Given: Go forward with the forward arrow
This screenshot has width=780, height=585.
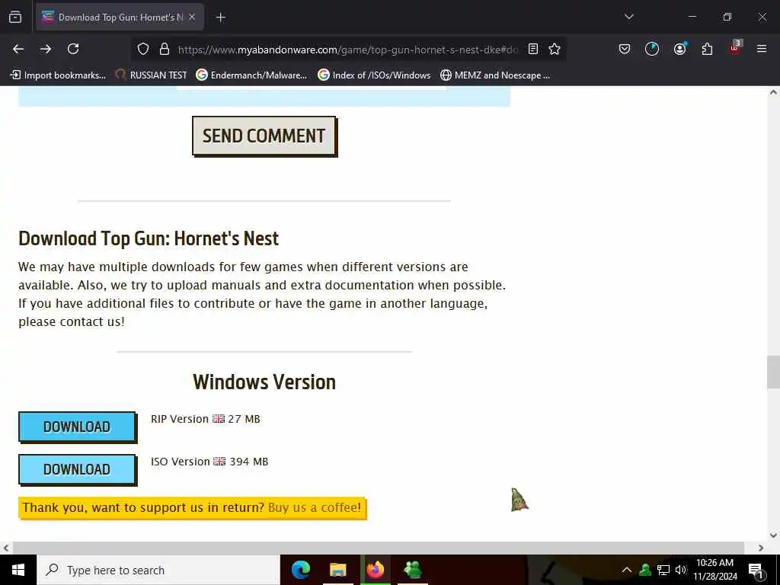Looking at the screenshot, I should (46, 49).
